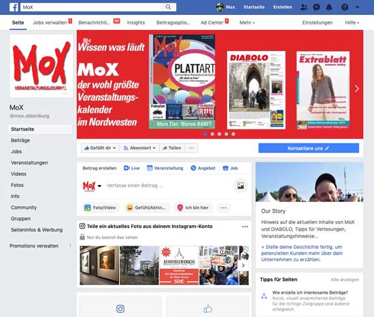Select Fotos in left sidebar

(x=17, y=185)
